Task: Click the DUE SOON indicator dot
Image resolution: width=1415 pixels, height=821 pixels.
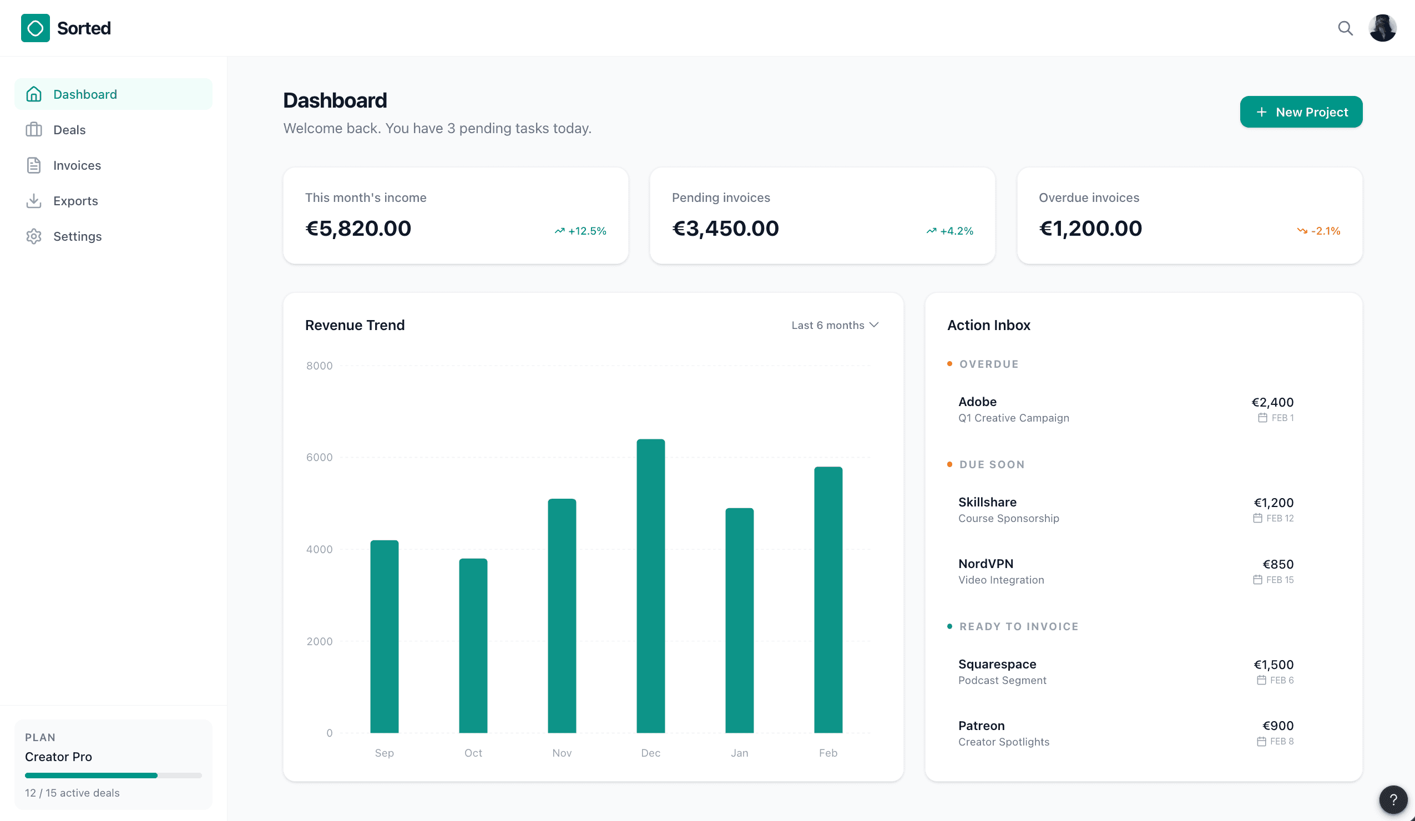Action: click(x=949, y=464)
